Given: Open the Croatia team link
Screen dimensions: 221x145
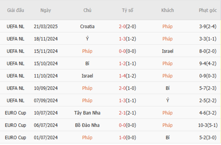Looking at the screenshot, I should (x=87, y=26).
